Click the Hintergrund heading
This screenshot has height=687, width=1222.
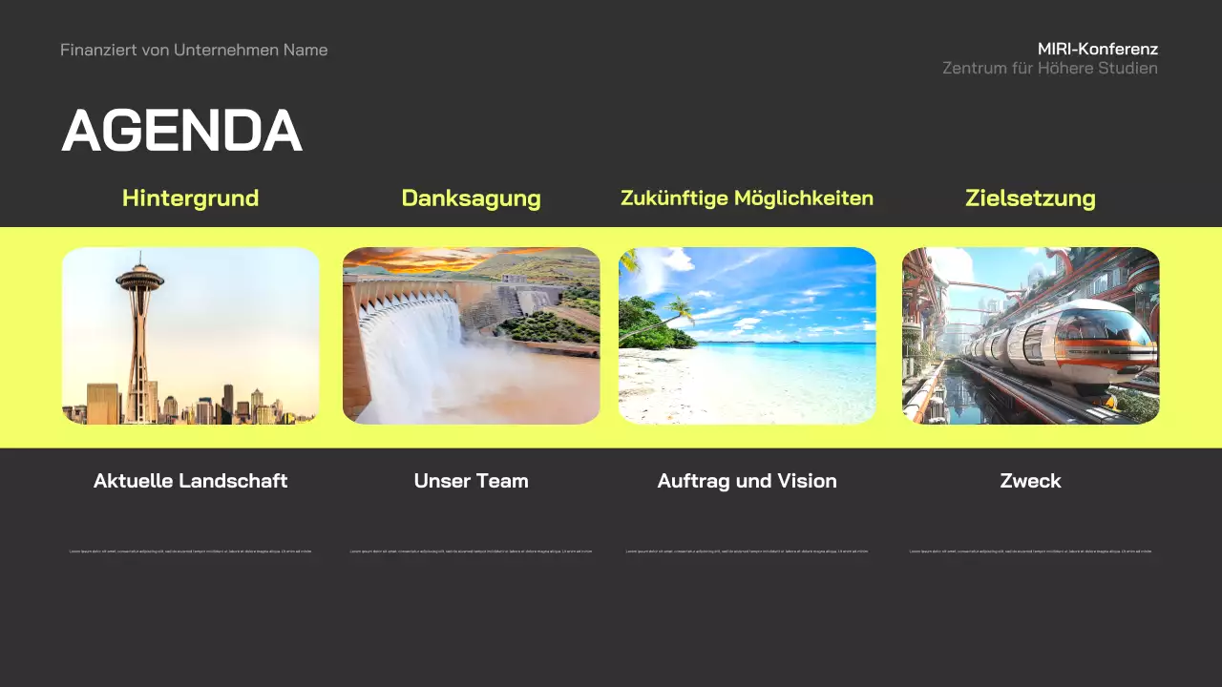pyautogui.click(x=191, y=198)
